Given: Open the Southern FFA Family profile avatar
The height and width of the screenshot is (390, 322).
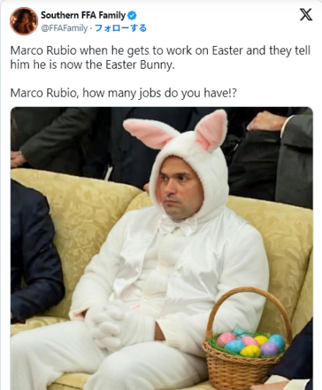Looking at the screenshot, I should [24, 21].
